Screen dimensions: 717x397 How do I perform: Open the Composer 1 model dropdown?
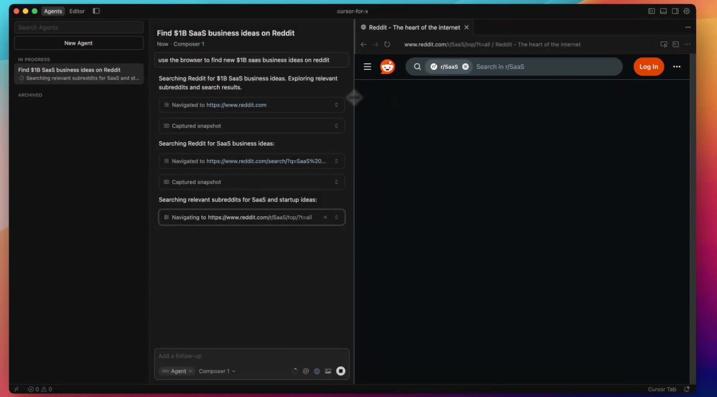[217, 371]
